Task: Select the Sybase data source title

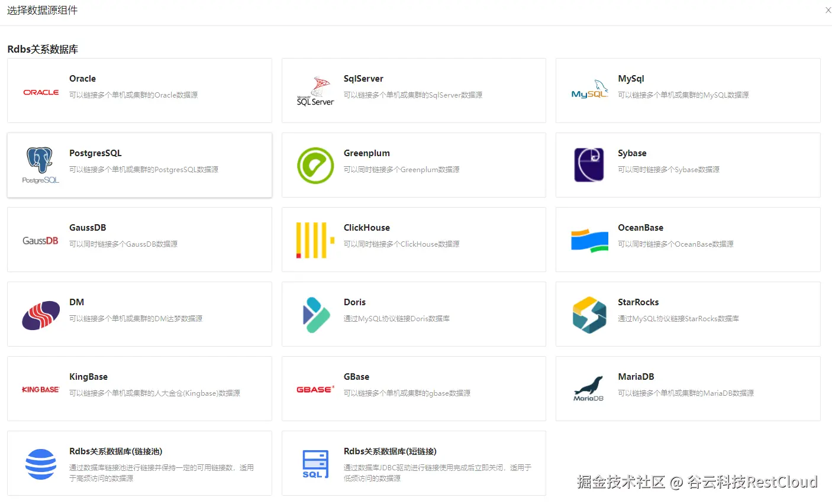Action: point(632,153)
